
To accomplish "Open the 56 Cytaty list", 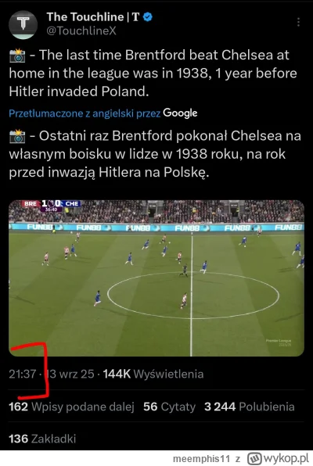I will coord(169,407).
